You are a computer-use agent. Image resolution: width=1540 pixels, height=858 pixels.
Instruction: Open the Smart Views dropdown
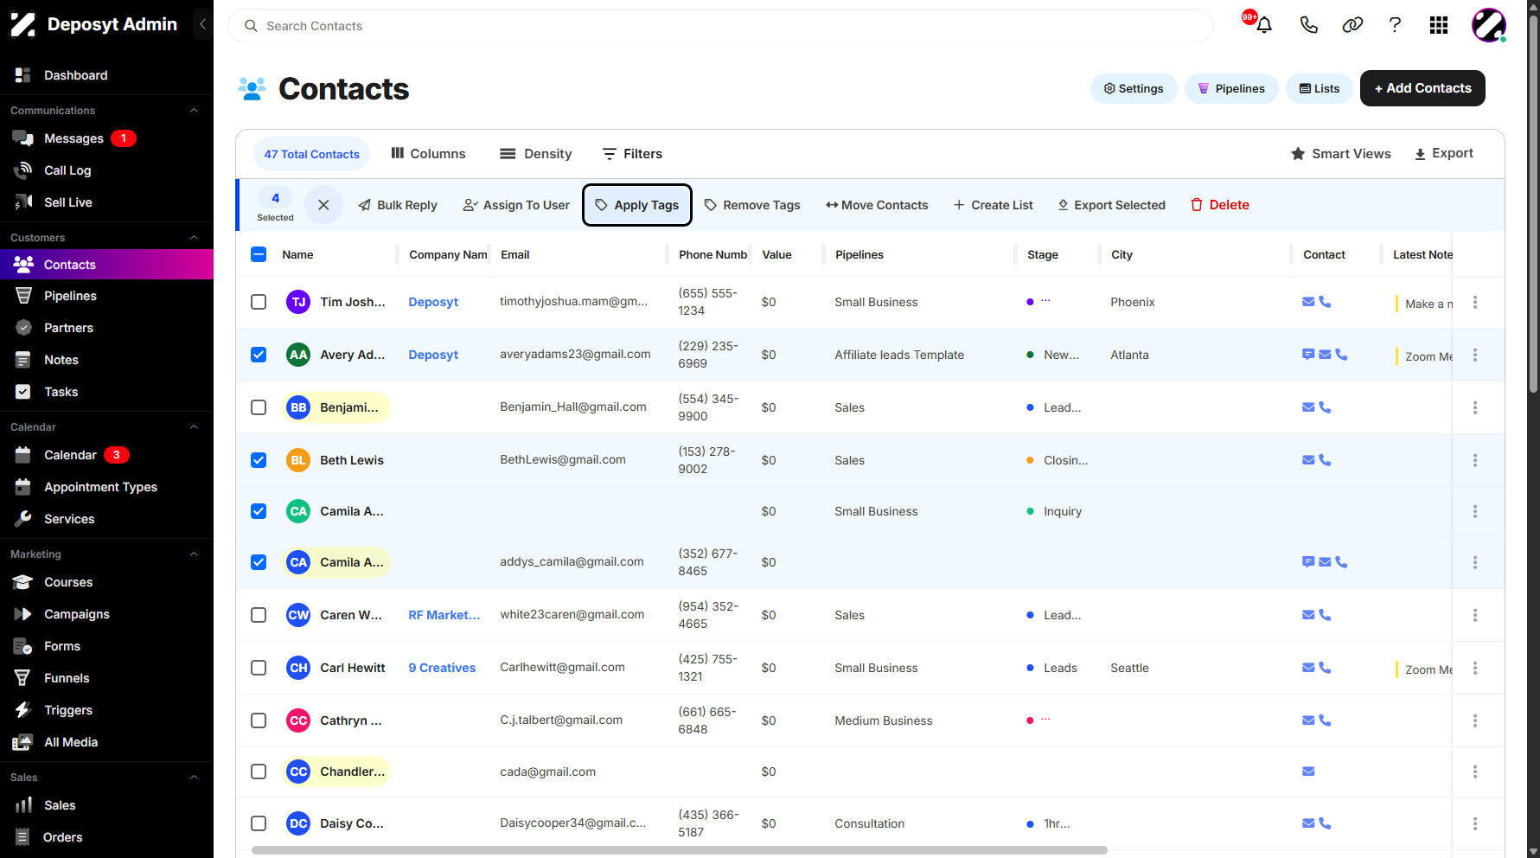1340,154
